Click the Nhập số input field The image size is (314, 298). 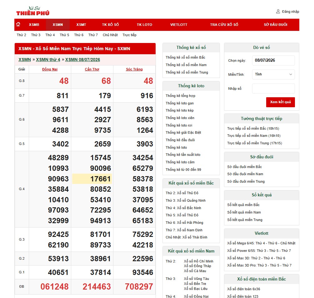point(273,89)
